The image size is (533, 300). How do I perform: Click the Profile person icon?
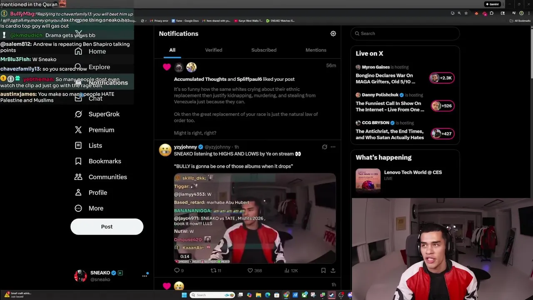click(78, 192)
